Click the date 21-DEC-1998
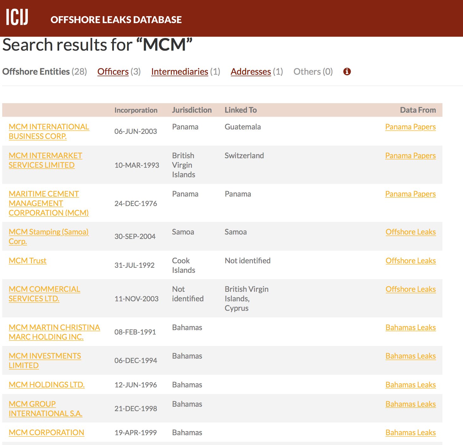Viewport: 463px width, 445px height. point(136,409)
